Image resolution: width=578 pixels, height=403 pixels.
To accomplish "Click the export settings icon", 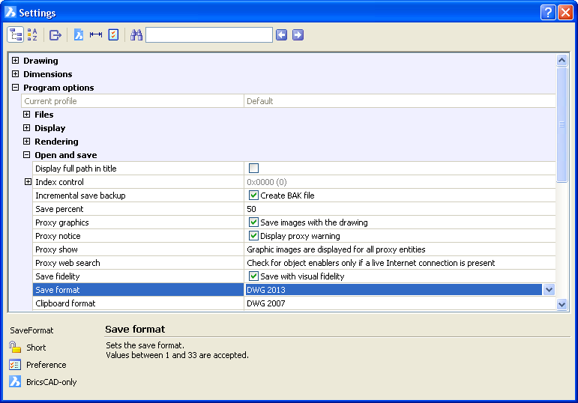I will 55,35.
